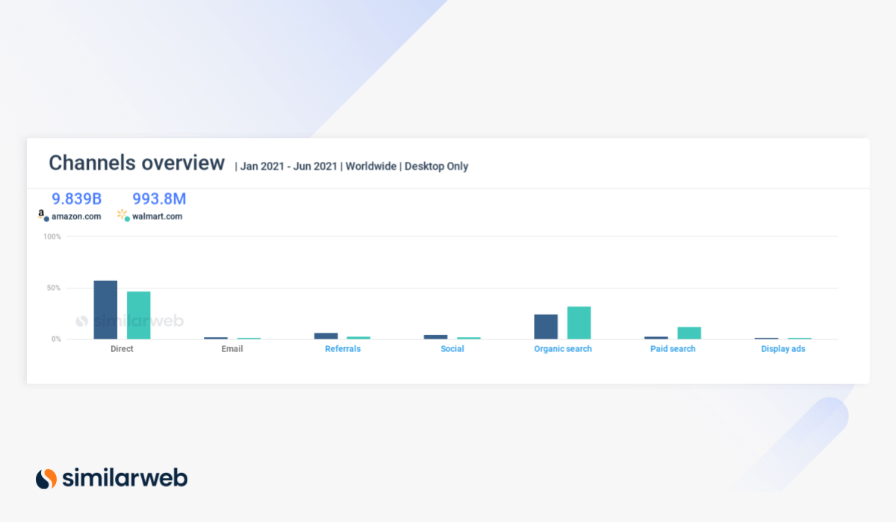Click Walmart's teal Organic search bar
The width and height of the screenshot is (896, 522).
pyautogui.click(x=579, y=323)
